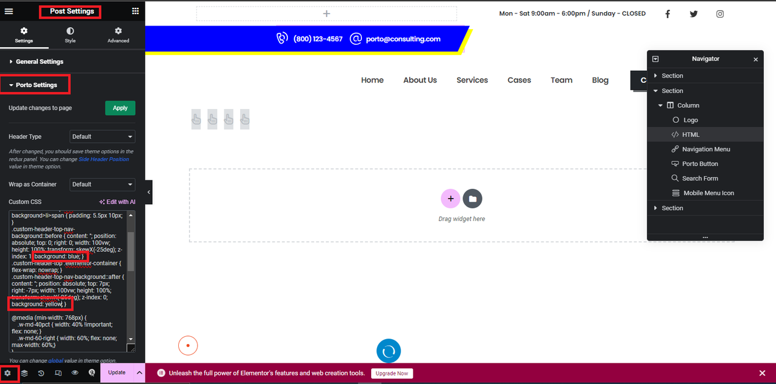Follow the global theme option link
Image resolution: width=776 pixels, height=384 pixels.
(x=56, y=360)
